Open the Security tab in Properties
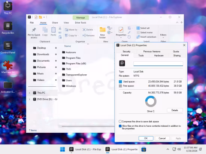206x154 pixels. pos(126,51)
